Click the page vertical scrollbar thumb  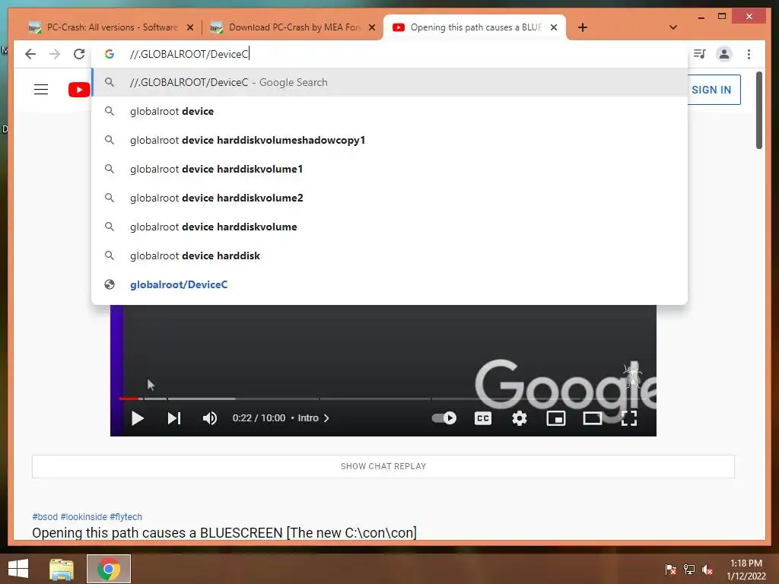click(758, 110)
